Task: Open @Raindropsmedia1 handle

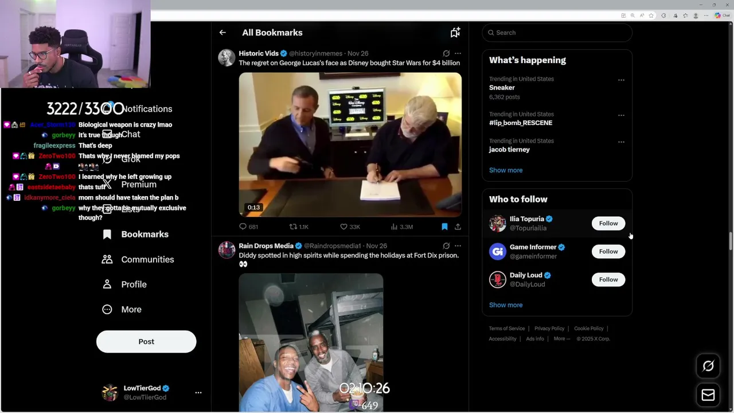Action: 333,246
